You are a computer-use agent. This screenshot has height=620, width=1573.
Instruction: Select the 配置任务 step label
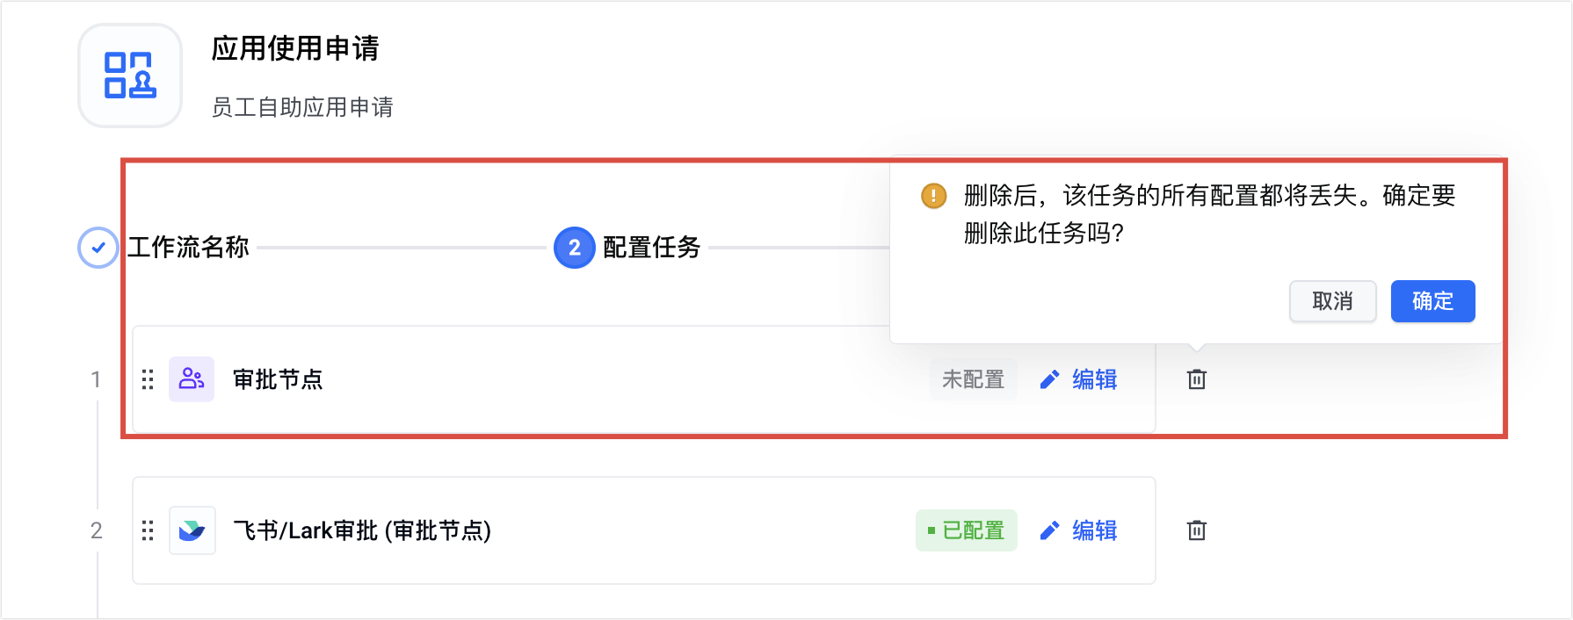click(651, 248)
